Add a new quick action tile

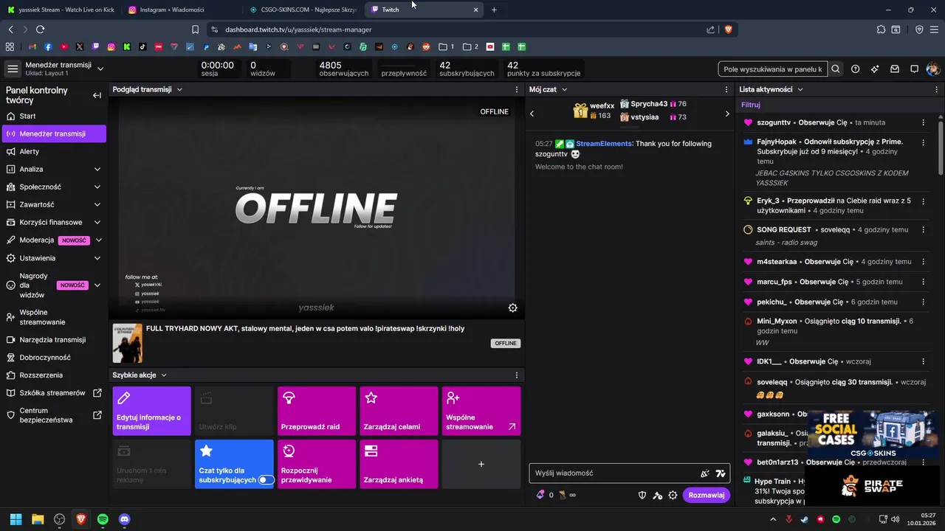[x=481, y=464]
